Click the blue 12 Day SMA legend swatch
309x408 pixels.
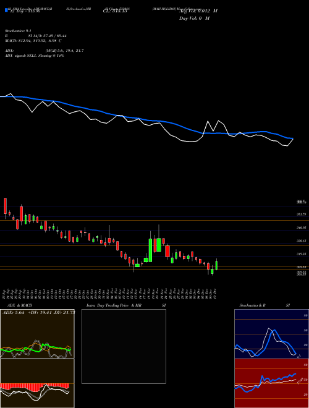[x=7, y=10]
